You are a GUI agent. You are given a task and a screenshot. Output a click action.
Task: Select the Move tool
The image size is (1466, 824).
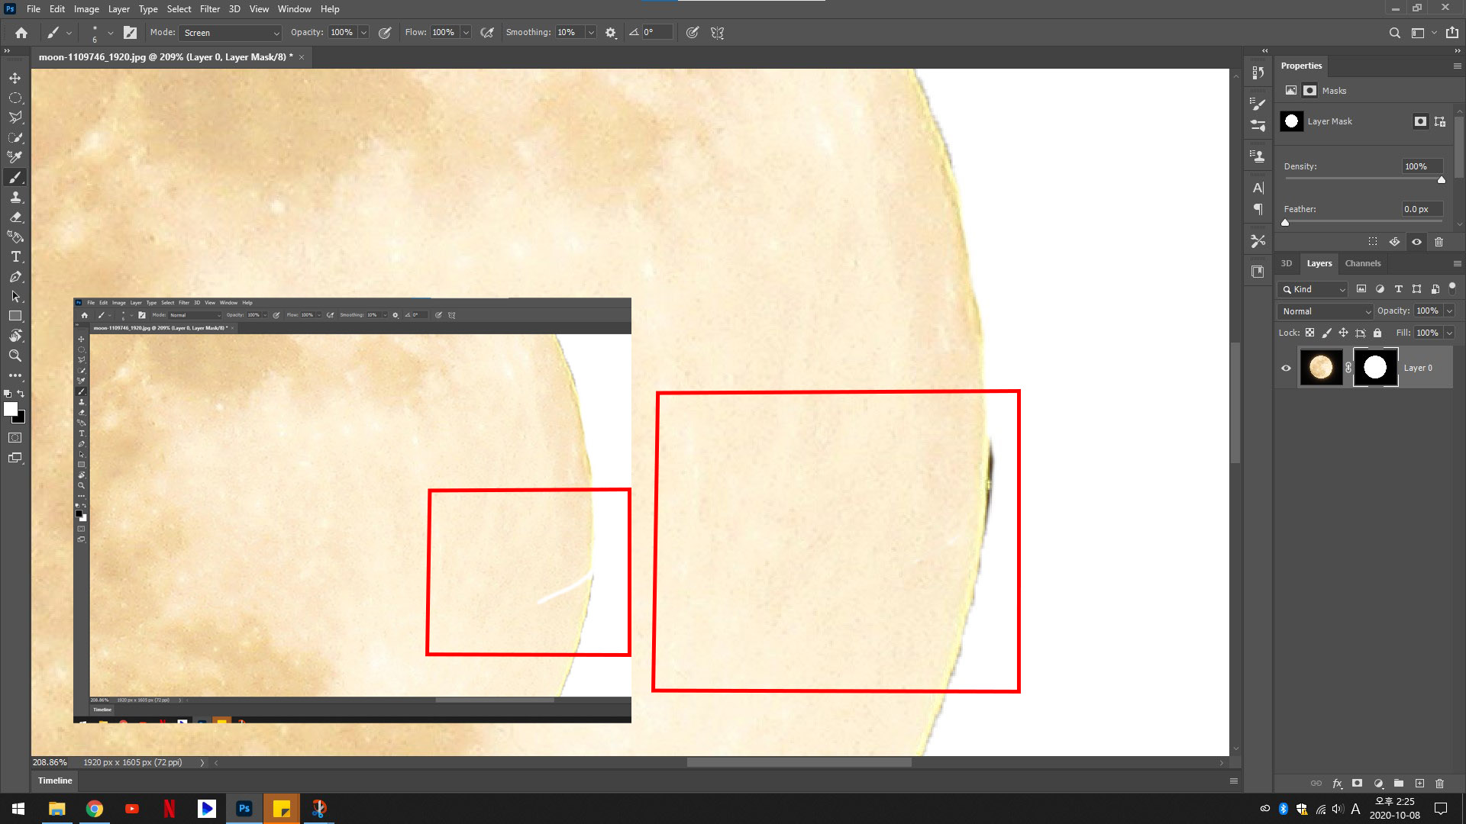click(15, 78)
